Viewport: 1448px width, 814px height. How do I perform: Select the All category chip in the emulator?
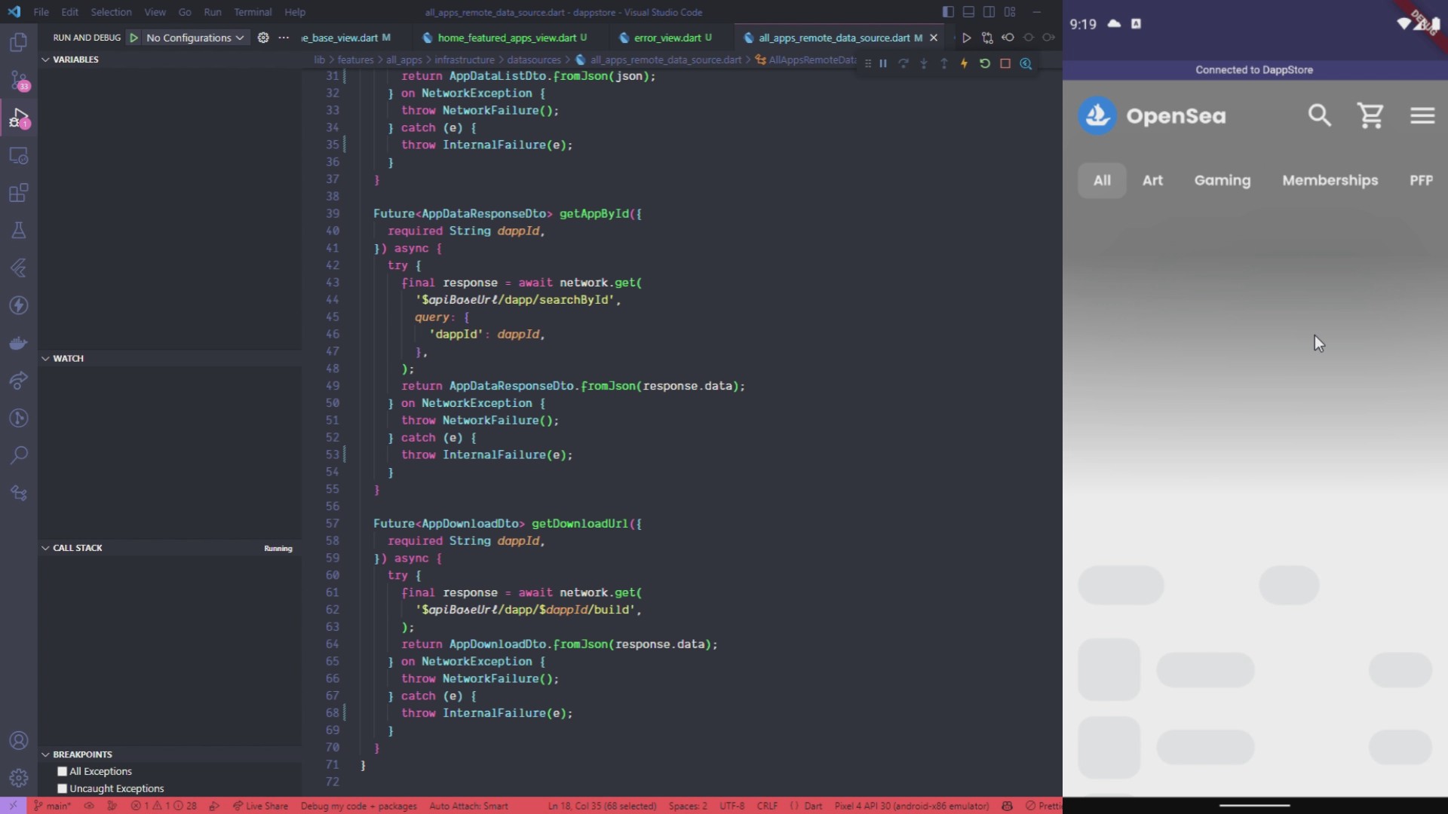(1102, 181)
